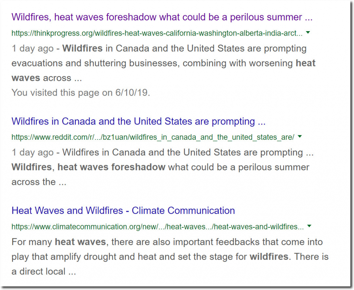Click bold 'heat waves' in third snippet
The width and height of the screenshot is (354, 290).
[80, 242]
